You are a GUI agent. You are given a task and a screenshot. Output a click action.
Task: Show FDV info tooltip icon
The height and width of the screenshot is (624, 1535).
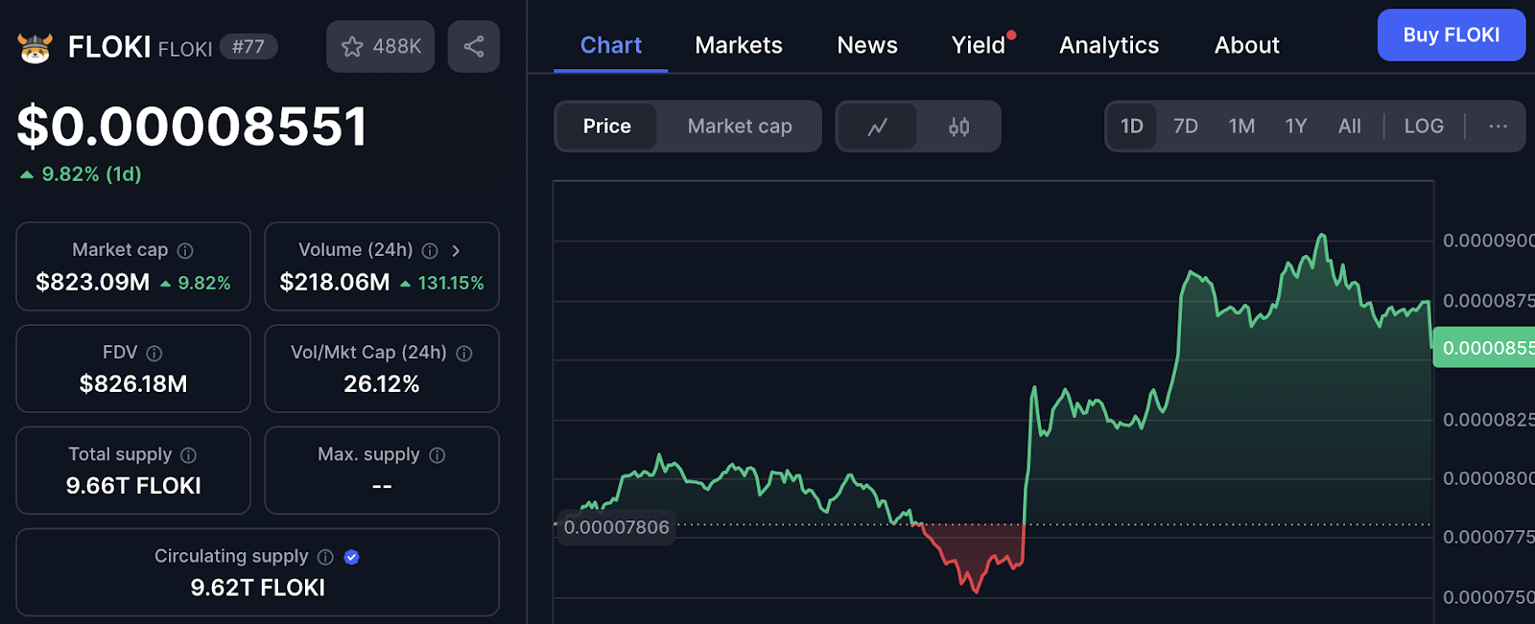tap(153, 353)
